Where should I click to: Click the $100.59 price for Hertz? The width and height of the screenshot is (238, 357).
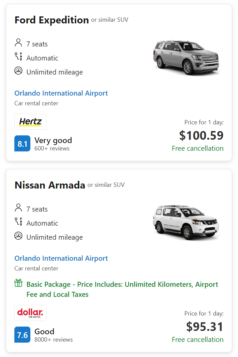point(201,135)
